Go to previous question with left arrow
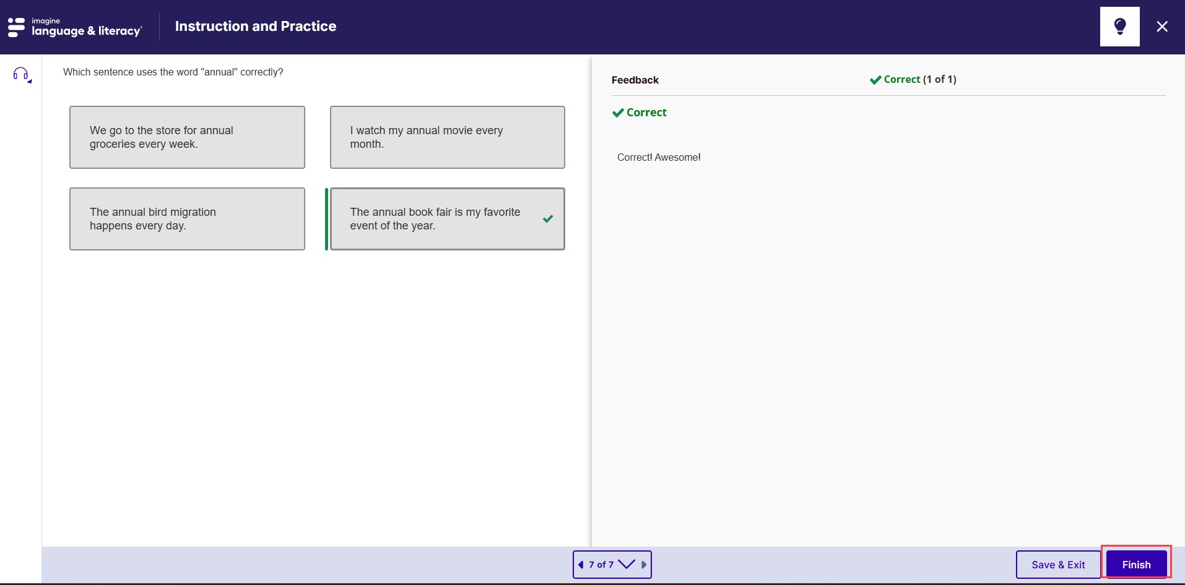 tap(581, 565)
